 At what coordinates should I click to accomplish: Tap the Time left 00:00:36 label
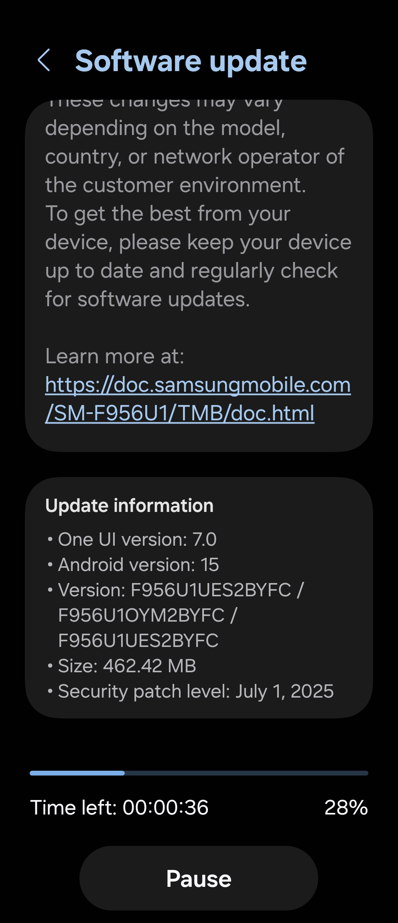(x=119, y=807)
